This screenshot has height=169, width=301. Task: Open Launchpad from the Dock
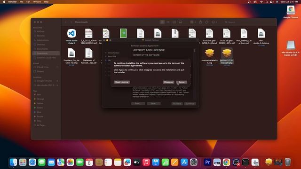[23, 162]
